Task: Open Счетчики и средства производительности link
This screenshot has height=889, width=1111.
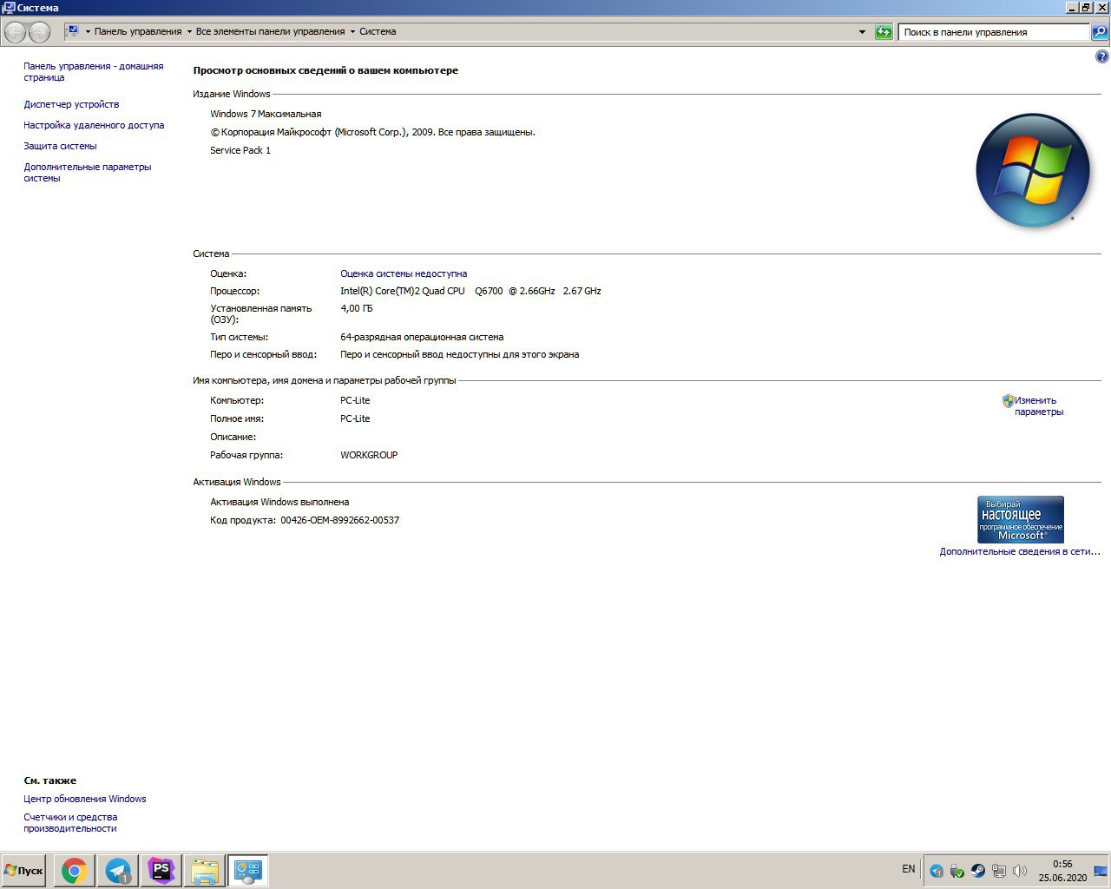Action: pos(70,823)
